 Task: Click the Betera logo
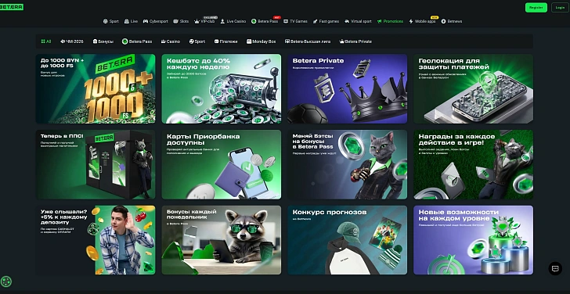(x=12, y=7)
